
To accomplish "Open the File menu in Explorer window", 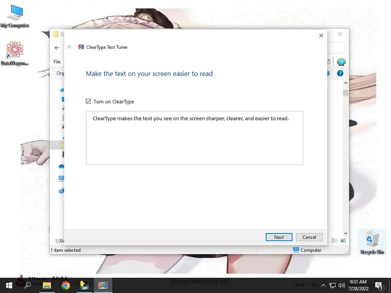I will click(x=57, y=61).
